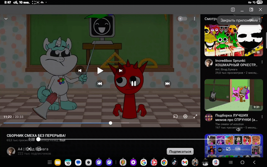Open Подборка ЛУЧШИХ мемов video thumbnail
Image resolution: width=267 pixels, height=167 pixels.
click(233, 94)
